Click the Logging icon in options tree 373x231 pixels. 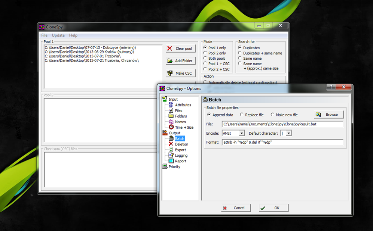coord(171,155)
